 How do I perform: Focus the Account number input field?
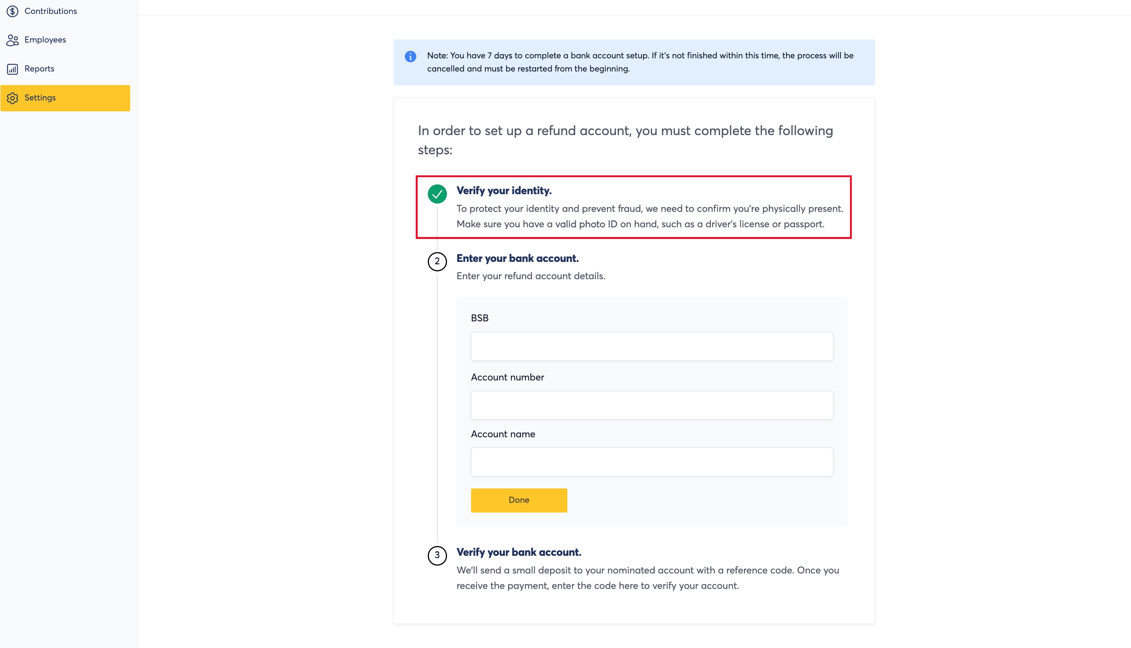point(652,405)
